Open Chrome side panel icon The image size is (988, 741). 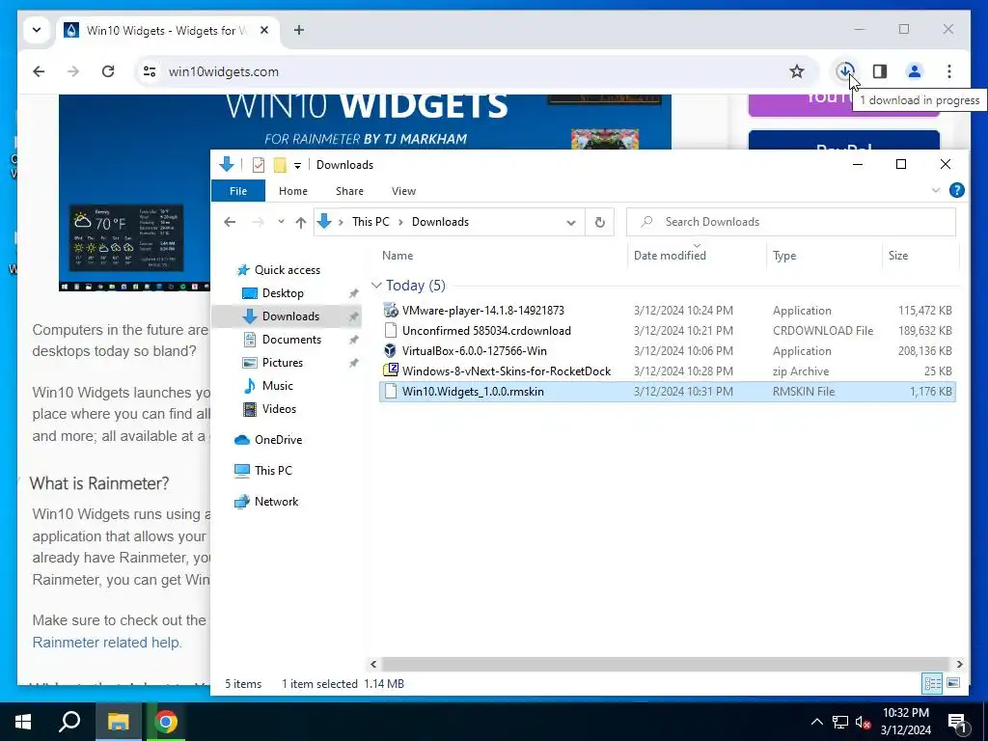880,71
